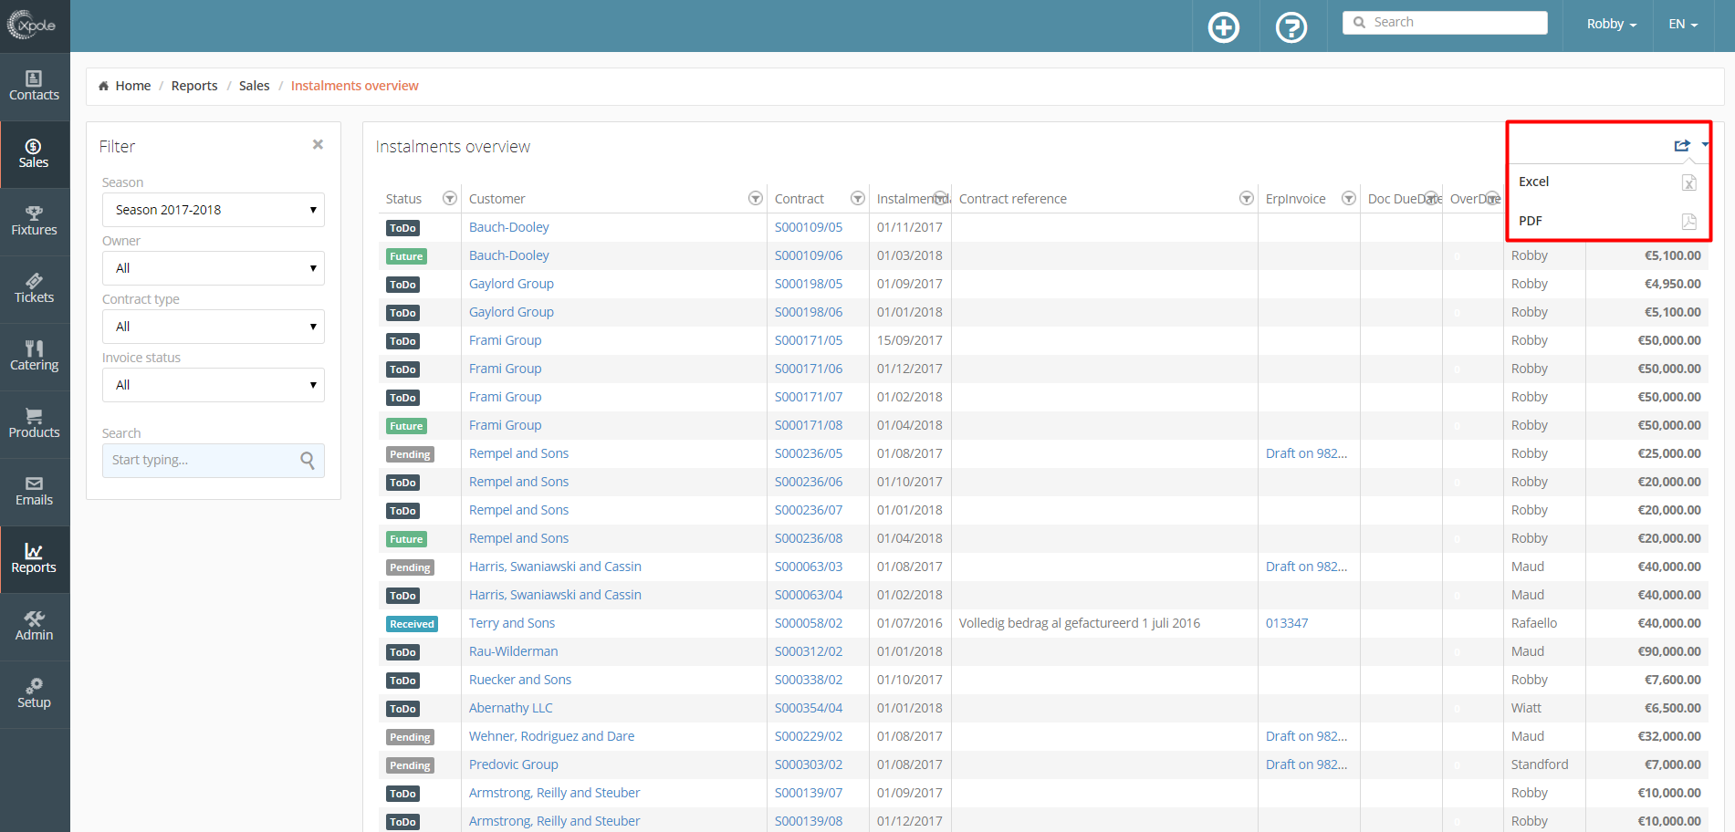Open Products in the sidebar
The height and width of the screenshot is (832, 1735).
[35, 424]
